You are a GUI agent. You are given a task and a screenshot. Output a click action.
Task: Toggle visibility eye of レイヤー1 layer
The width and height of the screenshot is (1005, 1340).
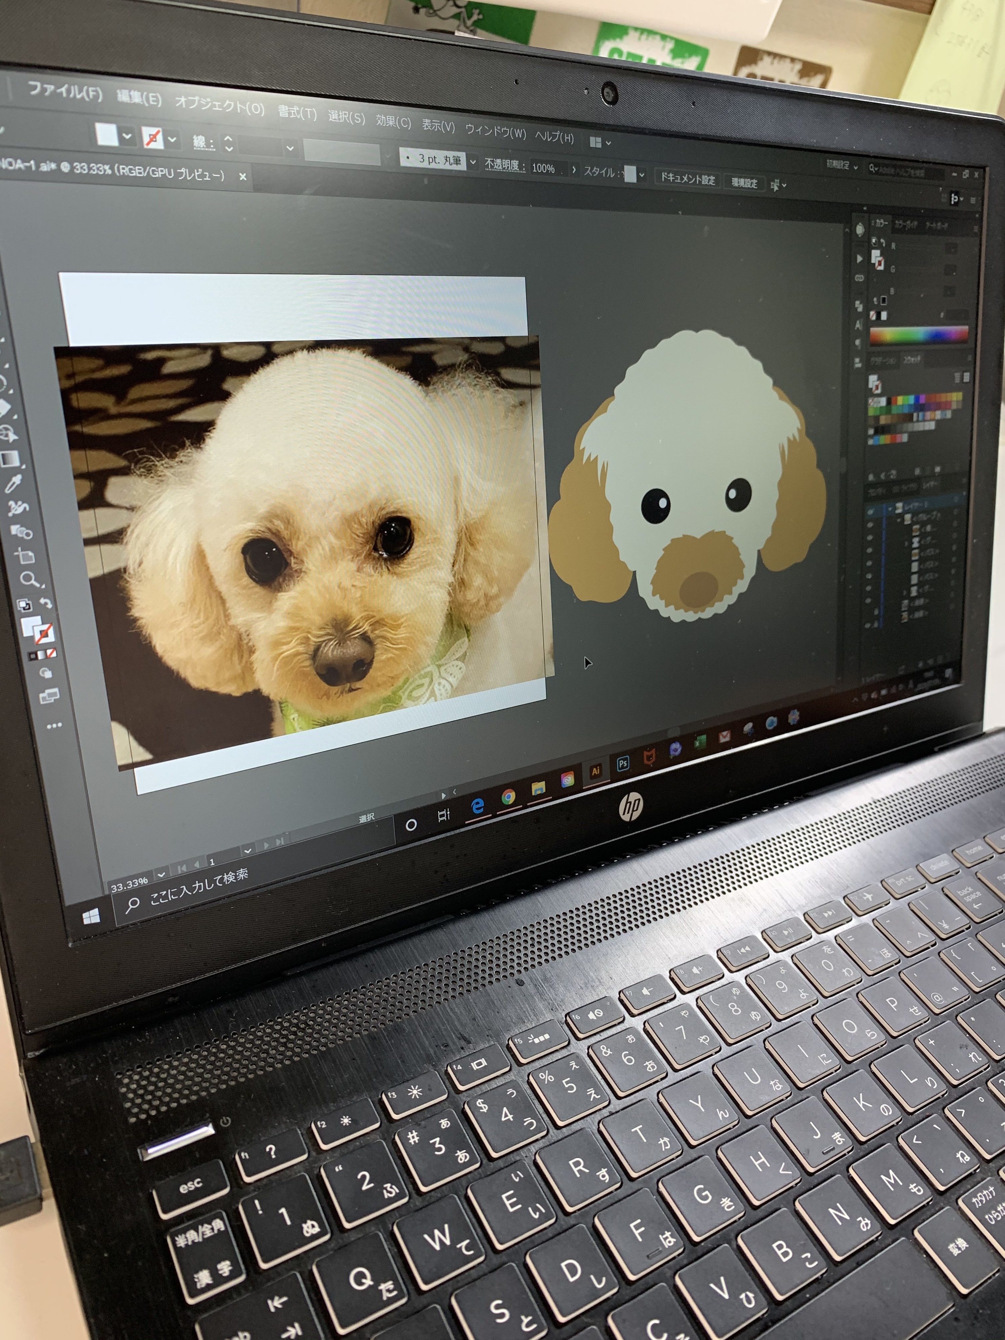[x=872, y=513]
